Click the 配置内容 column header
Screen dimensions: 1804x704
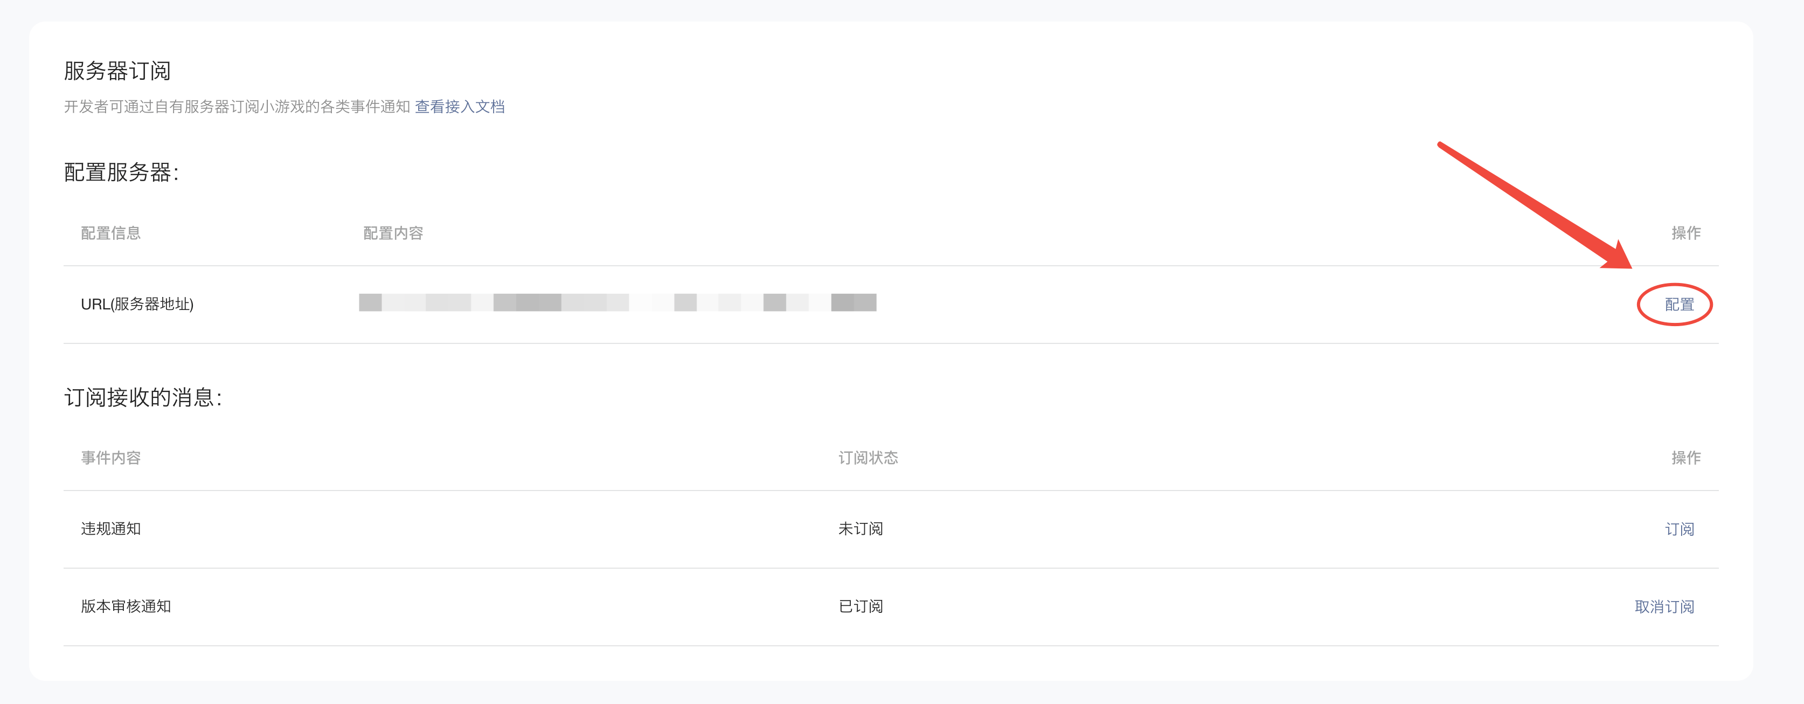click(x=393, y=233)
